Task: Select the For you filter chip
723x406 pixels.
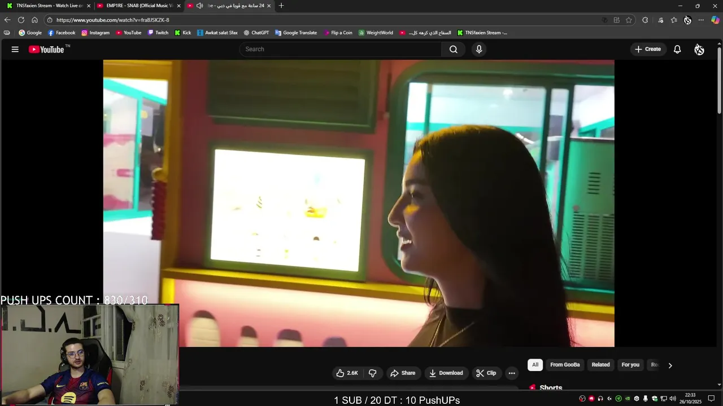Action: click(x=630, y=365)
